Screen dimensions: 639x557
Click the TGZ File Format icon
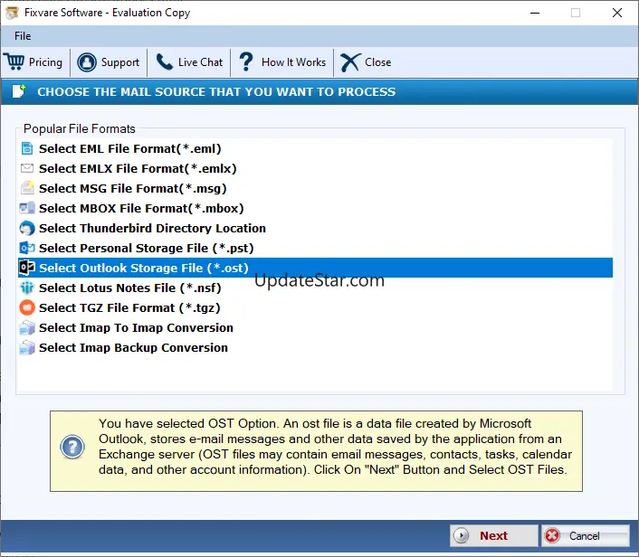[27, 308]
